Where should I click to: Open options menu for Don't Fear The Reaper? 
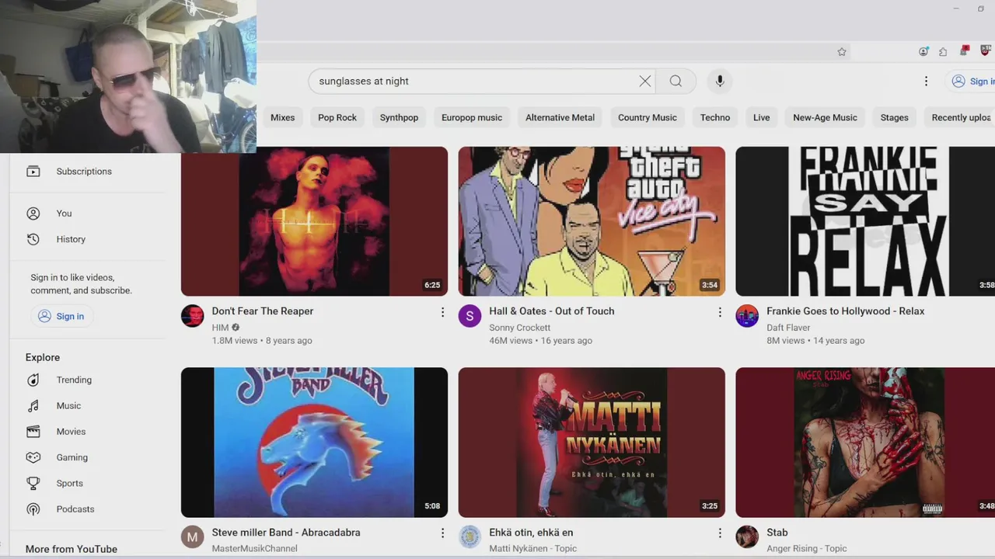(442, 312)
